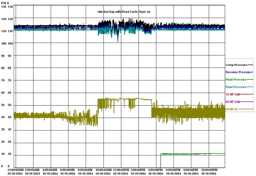Viewport: 256px width, 176px height.
Task: Select the 8:00:00PM x-axis time label
Action: point(190,170)
